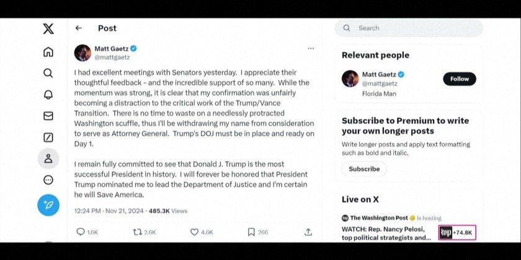Open the Profile person icon
This screenshot has width=521, height=260.
pyautogui.click(x=48, y=159)
